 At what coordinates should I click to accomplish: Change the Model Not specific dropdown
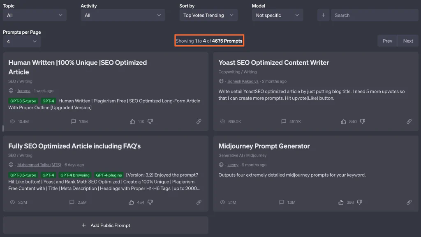click(x=277, y=15)
